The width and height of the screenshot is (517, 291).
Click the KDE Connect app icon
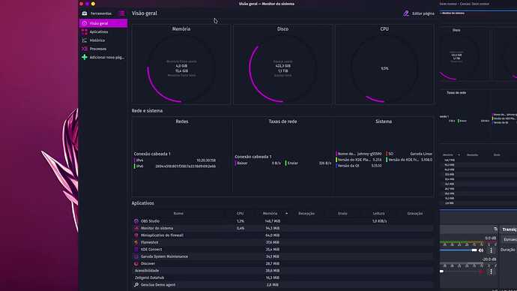(136, 250)
